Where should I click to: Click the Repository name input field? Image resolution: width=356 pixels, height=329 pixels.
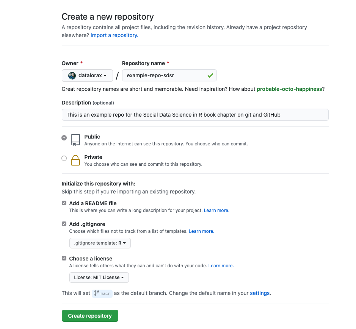pos(169,75)
